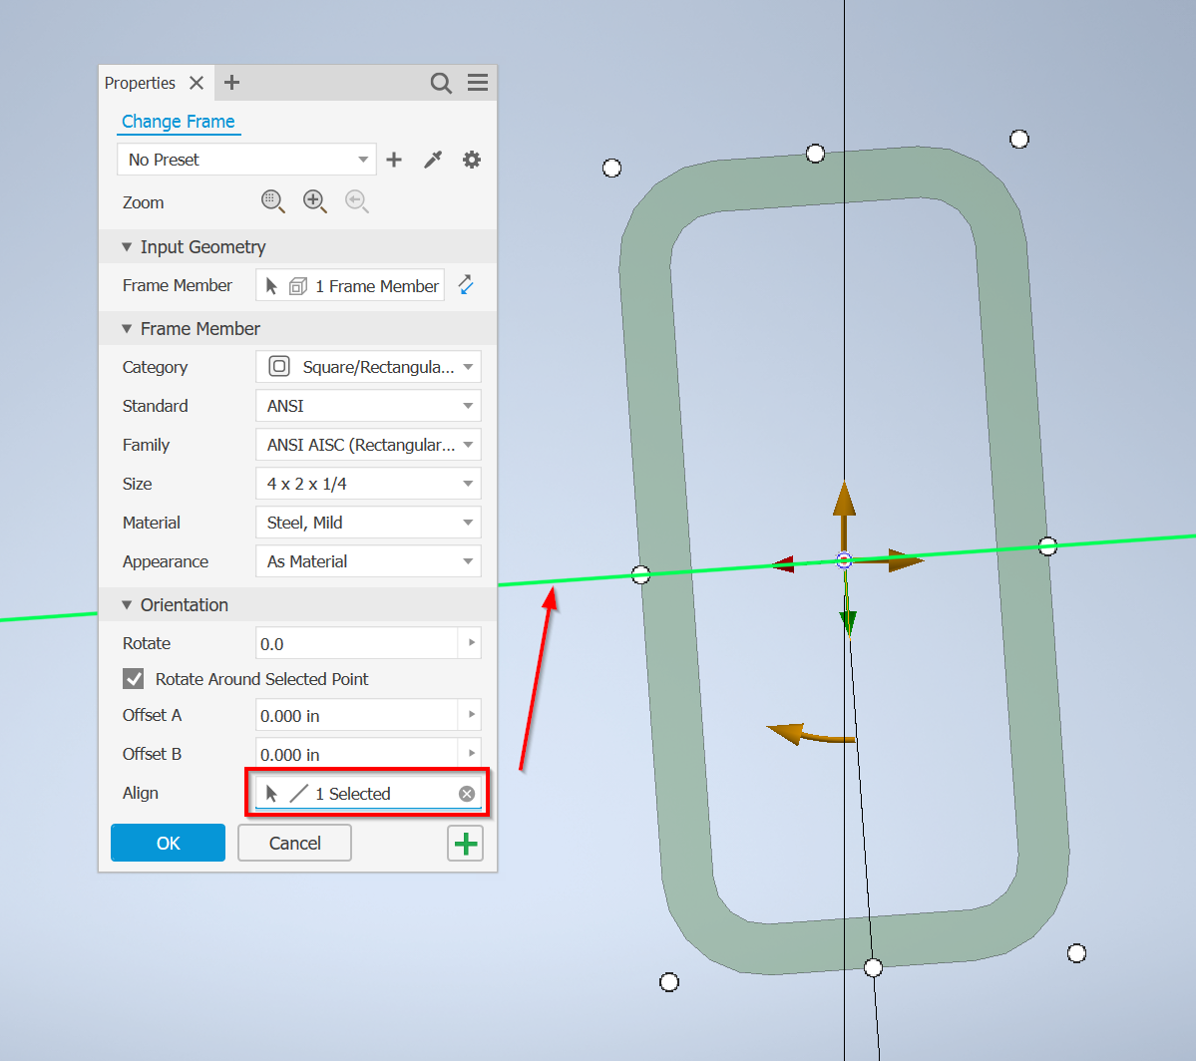
Task: Select the top-middle placement point
Action: coord(815,154)
